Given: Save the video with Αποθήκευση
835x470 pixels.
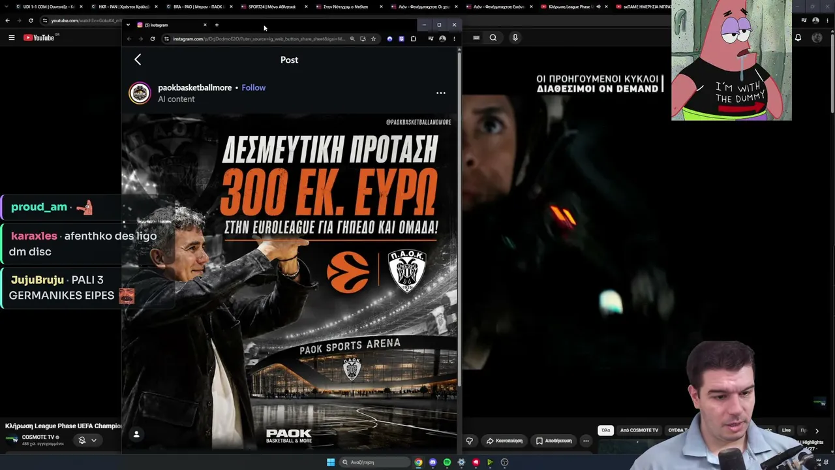Looking at the screenshot, I should 554,441.
